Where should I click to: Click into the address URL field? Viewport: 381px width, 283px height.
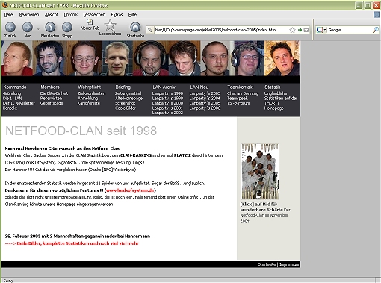(x=221, y=30)
